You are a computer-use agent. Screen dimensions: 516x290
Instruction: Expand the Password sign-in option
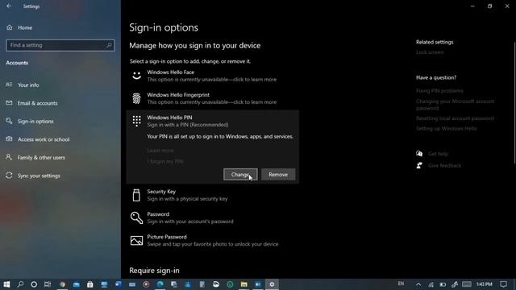point(213,217)
